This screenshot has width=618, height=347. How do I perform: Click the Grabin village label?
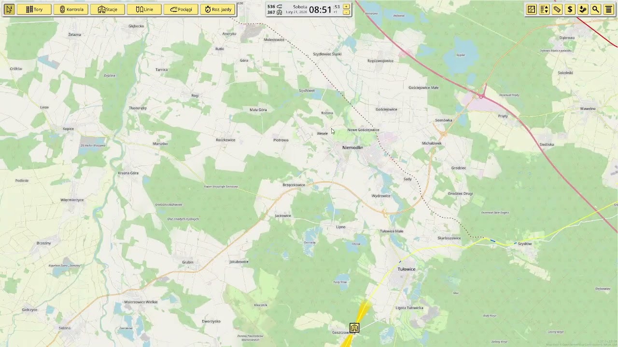pyautogui.click(x=188, y=262)
